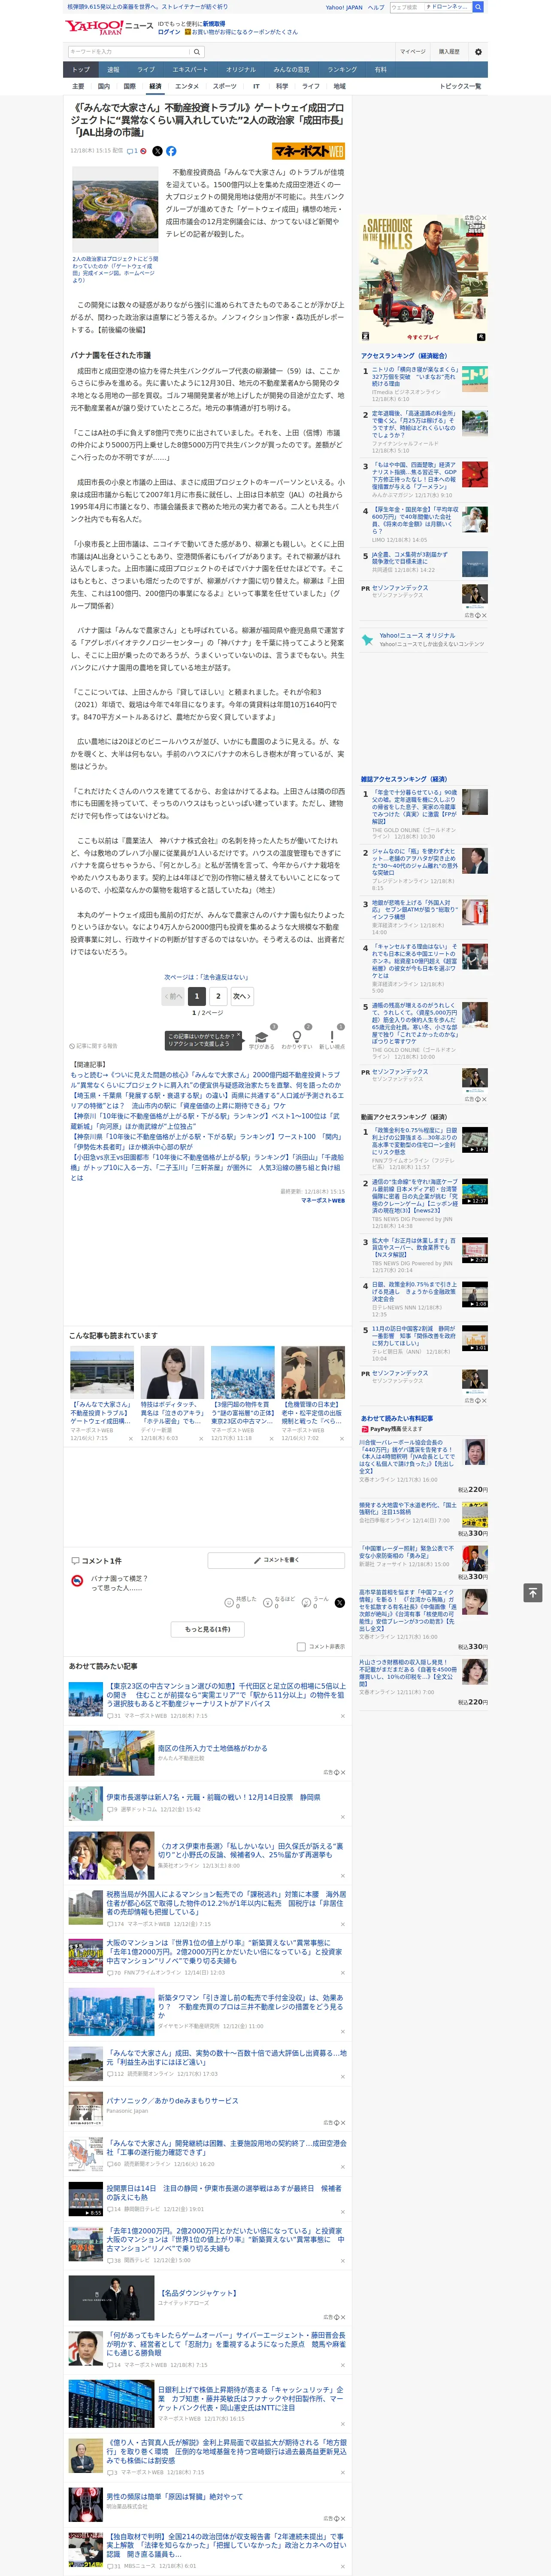Click the 新しい視点 exclamation reaction
The width and height of the screenshot is (551, 2576).
click(332, 1037)
